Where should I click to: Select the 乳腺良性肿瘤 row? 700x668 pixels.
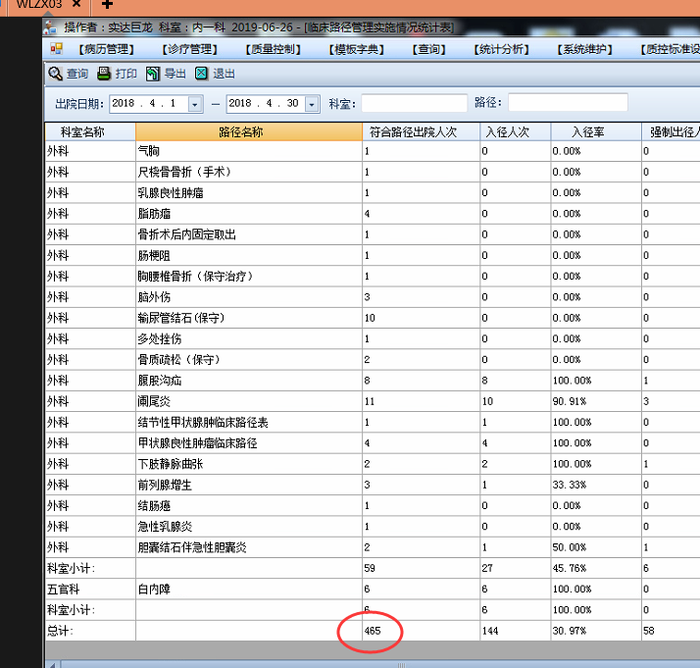pyautogui.click(x=373, y=193)
